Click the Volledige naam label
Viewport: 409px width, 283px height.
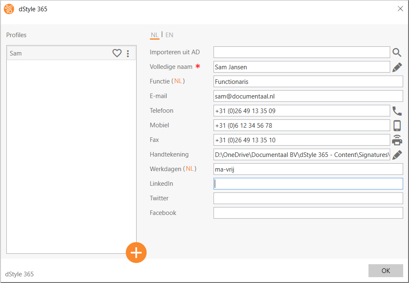point(171,67)
